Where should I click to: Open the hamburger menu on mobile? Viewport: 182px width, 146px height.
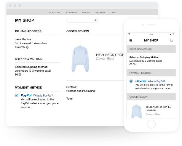tap(131, 41)
